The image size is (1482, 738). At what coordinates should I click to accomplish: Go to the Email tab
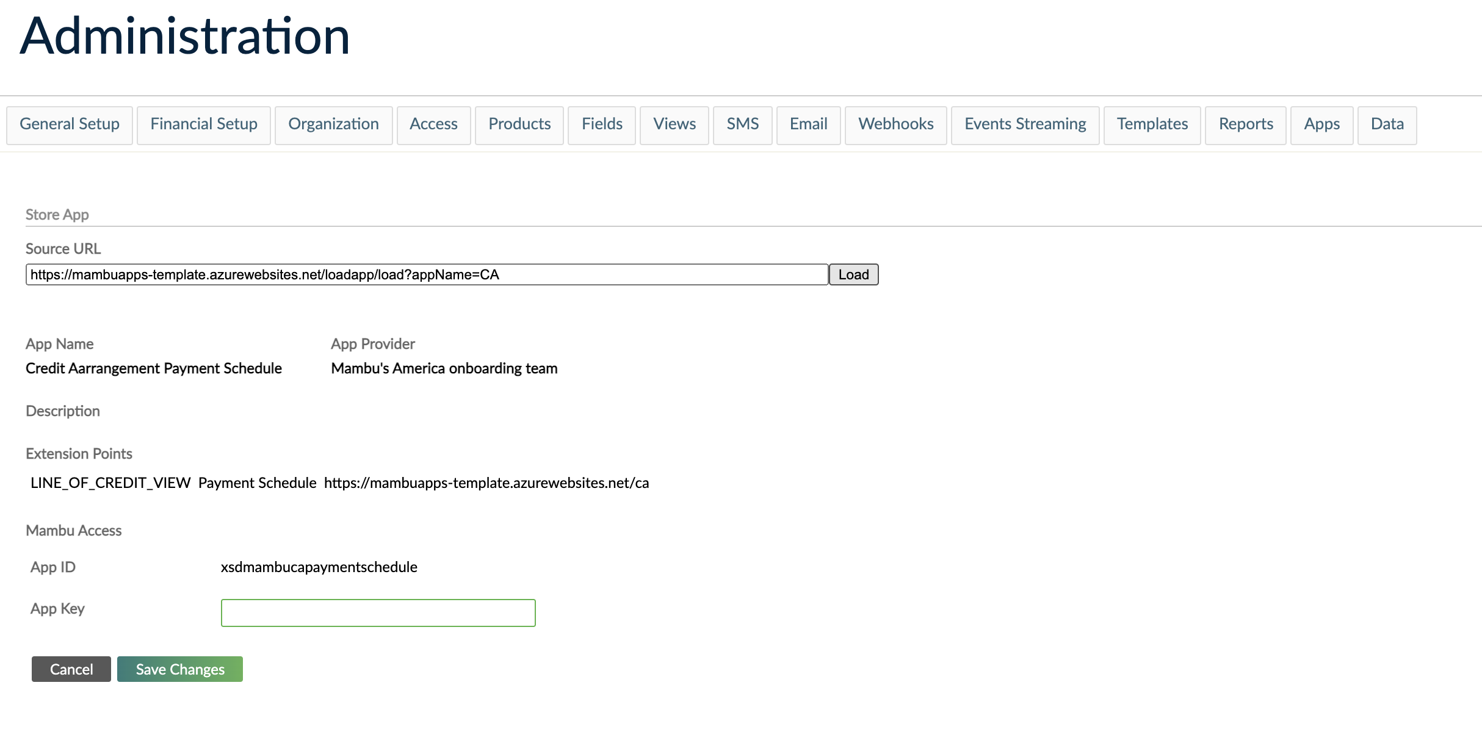coord(808,124)
